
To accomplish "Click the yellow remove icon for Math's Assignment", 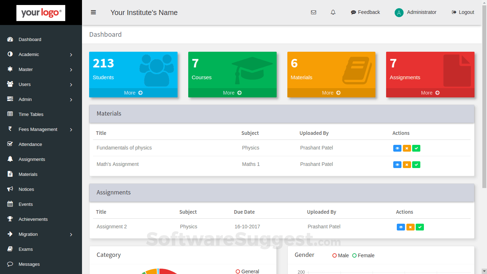I will [x=407, y=165].
